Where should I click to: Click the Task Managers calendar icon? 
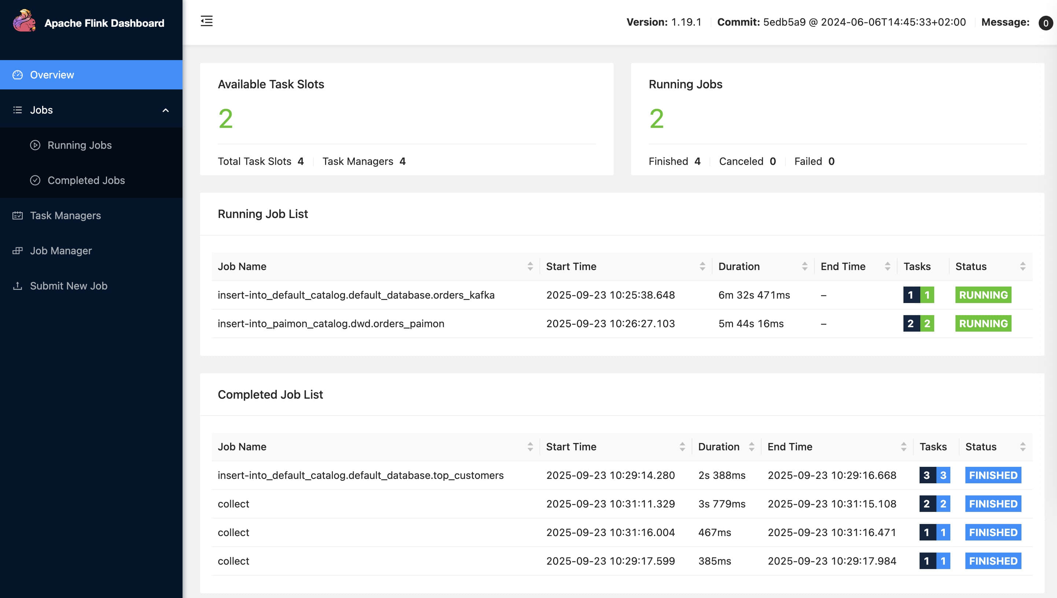point(18,215)
